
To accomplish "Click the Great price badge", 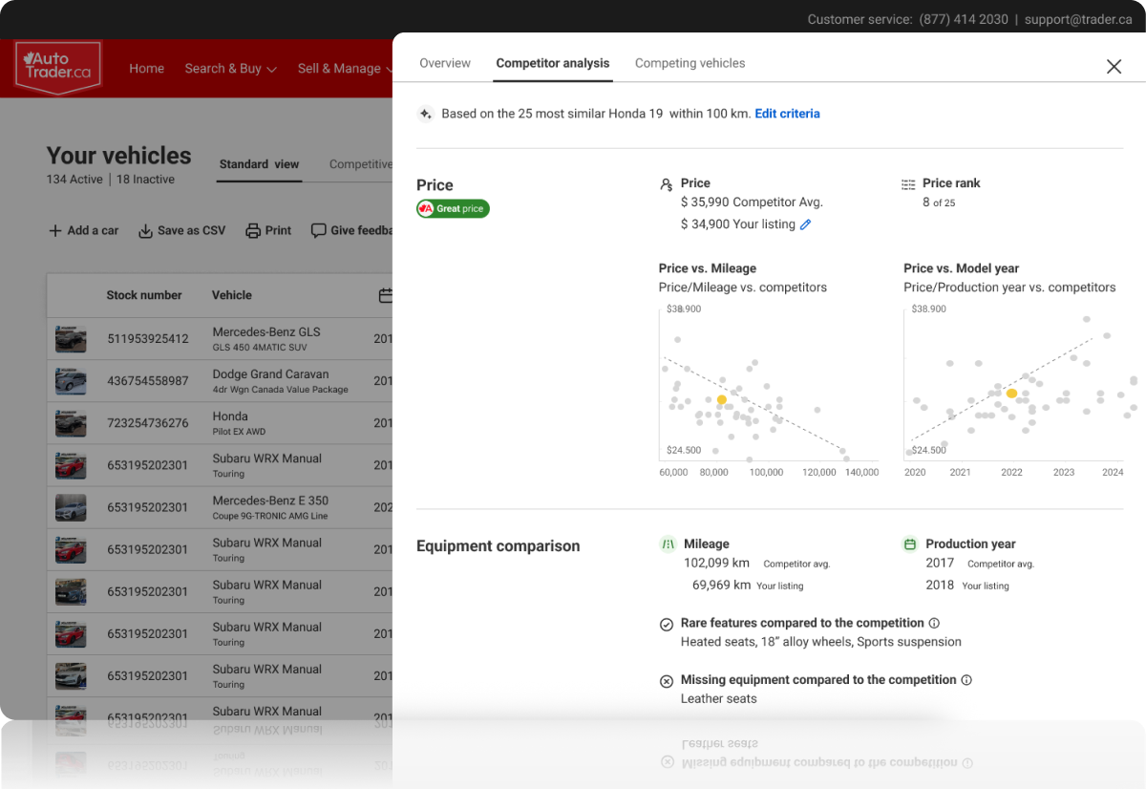I will pyautogui.click(x=453, y=208).
